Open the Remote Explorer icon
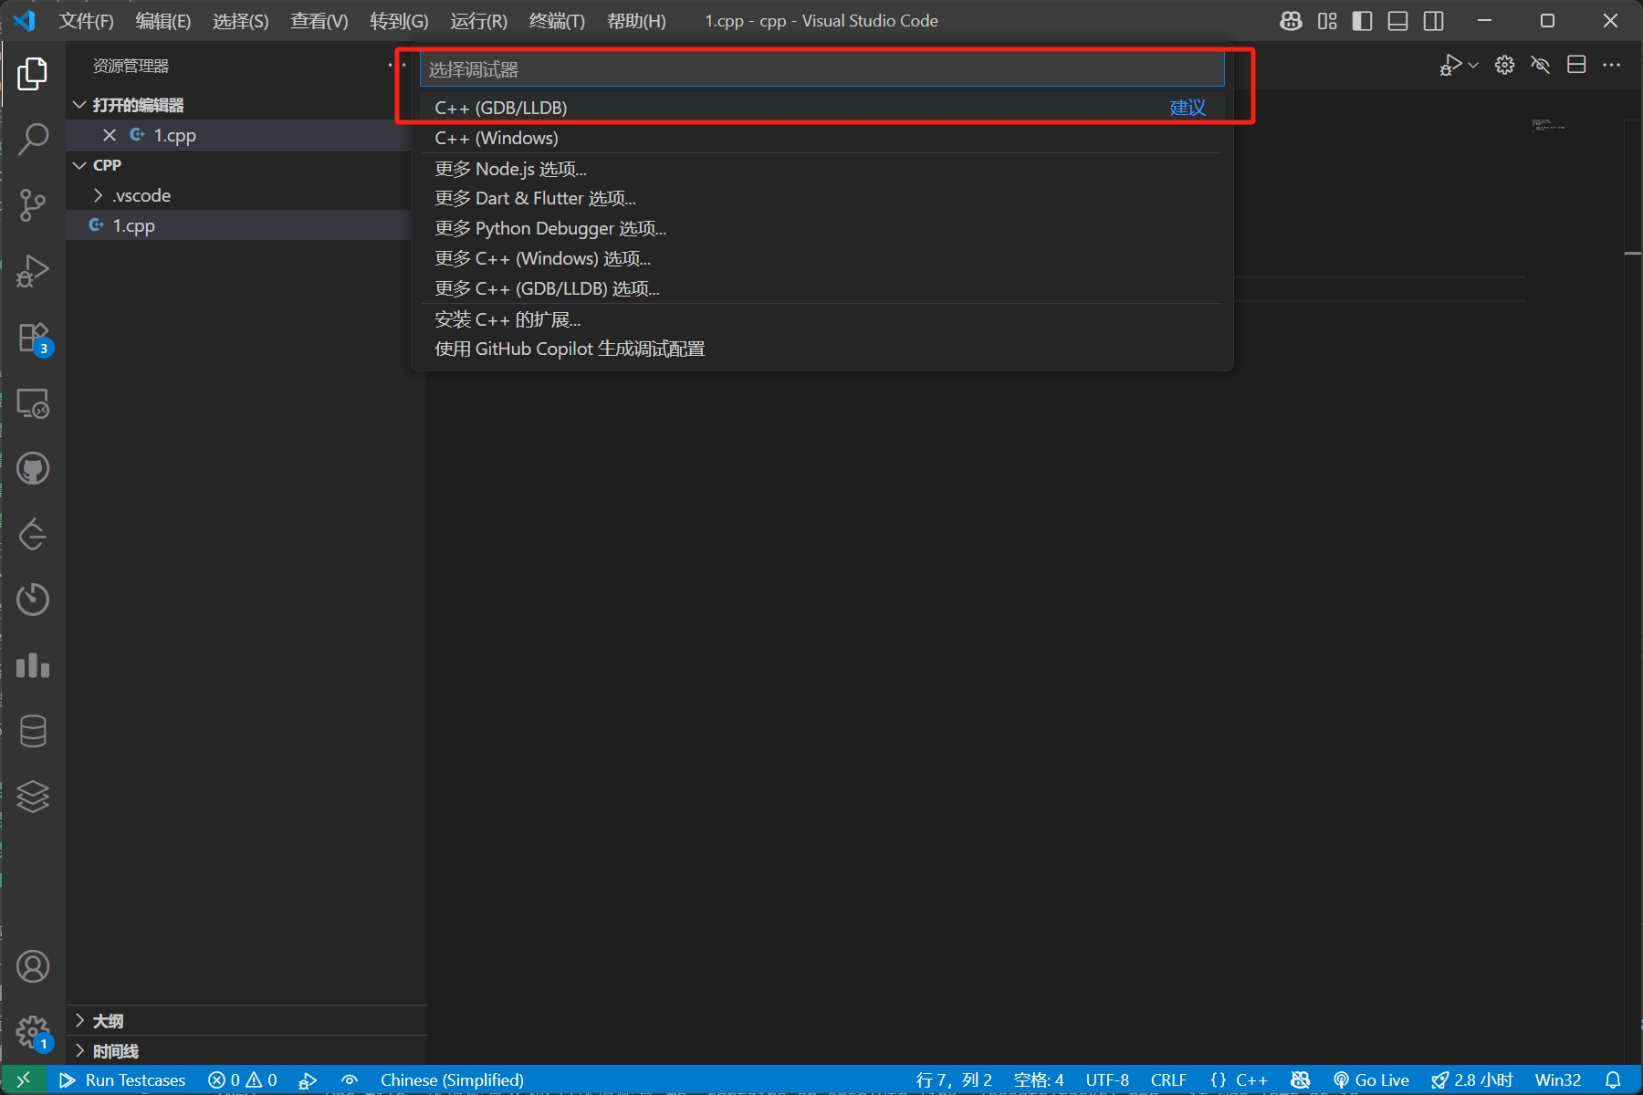 [x=33, y=403]
